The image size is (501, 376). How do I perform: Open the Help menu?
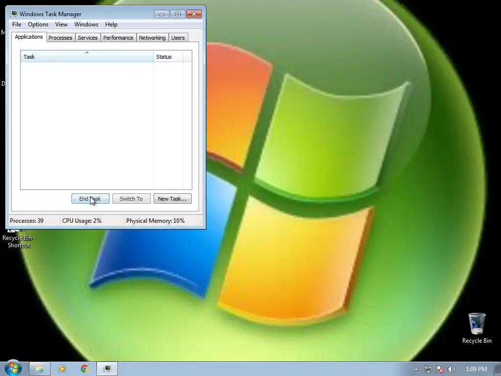click(x=111, y=24)
